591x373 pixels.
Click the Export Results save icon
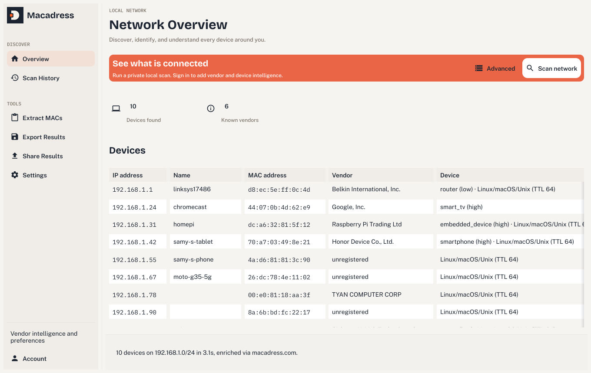(x=15, y=137)
